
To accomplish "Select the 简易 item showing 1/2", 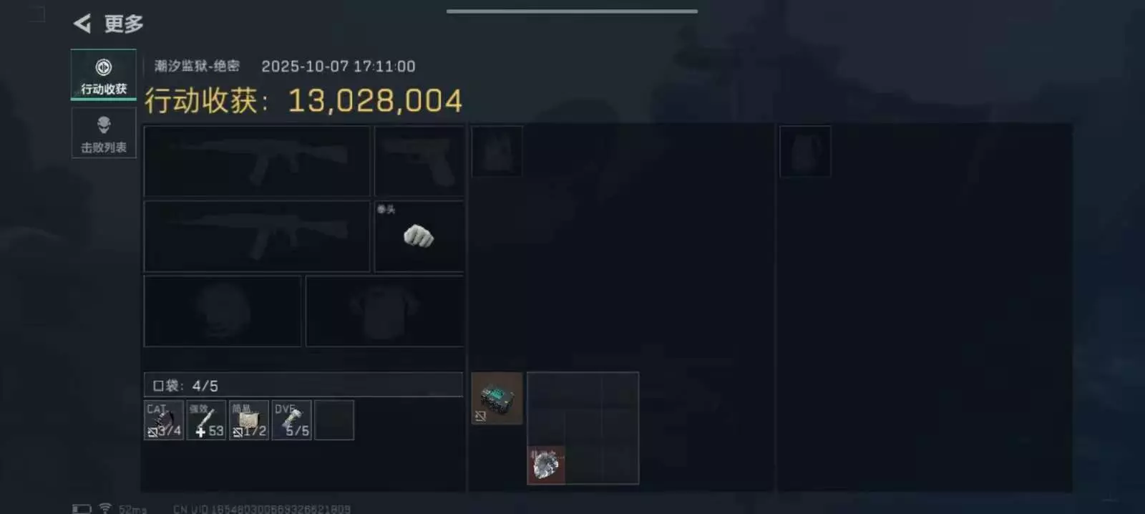I will pyautogui.click(x=249, y=420).
